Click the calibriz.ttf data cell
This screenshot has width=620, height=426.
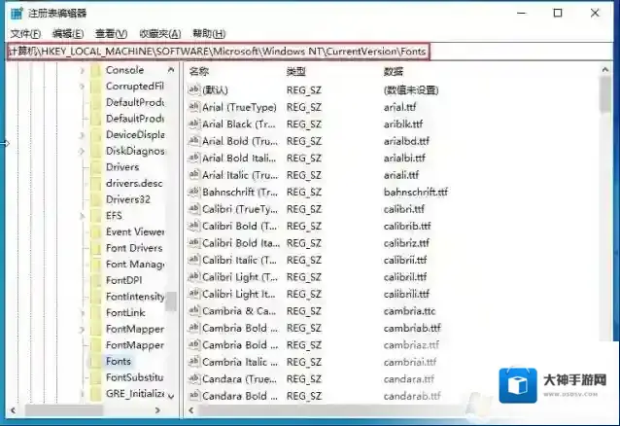406,243
